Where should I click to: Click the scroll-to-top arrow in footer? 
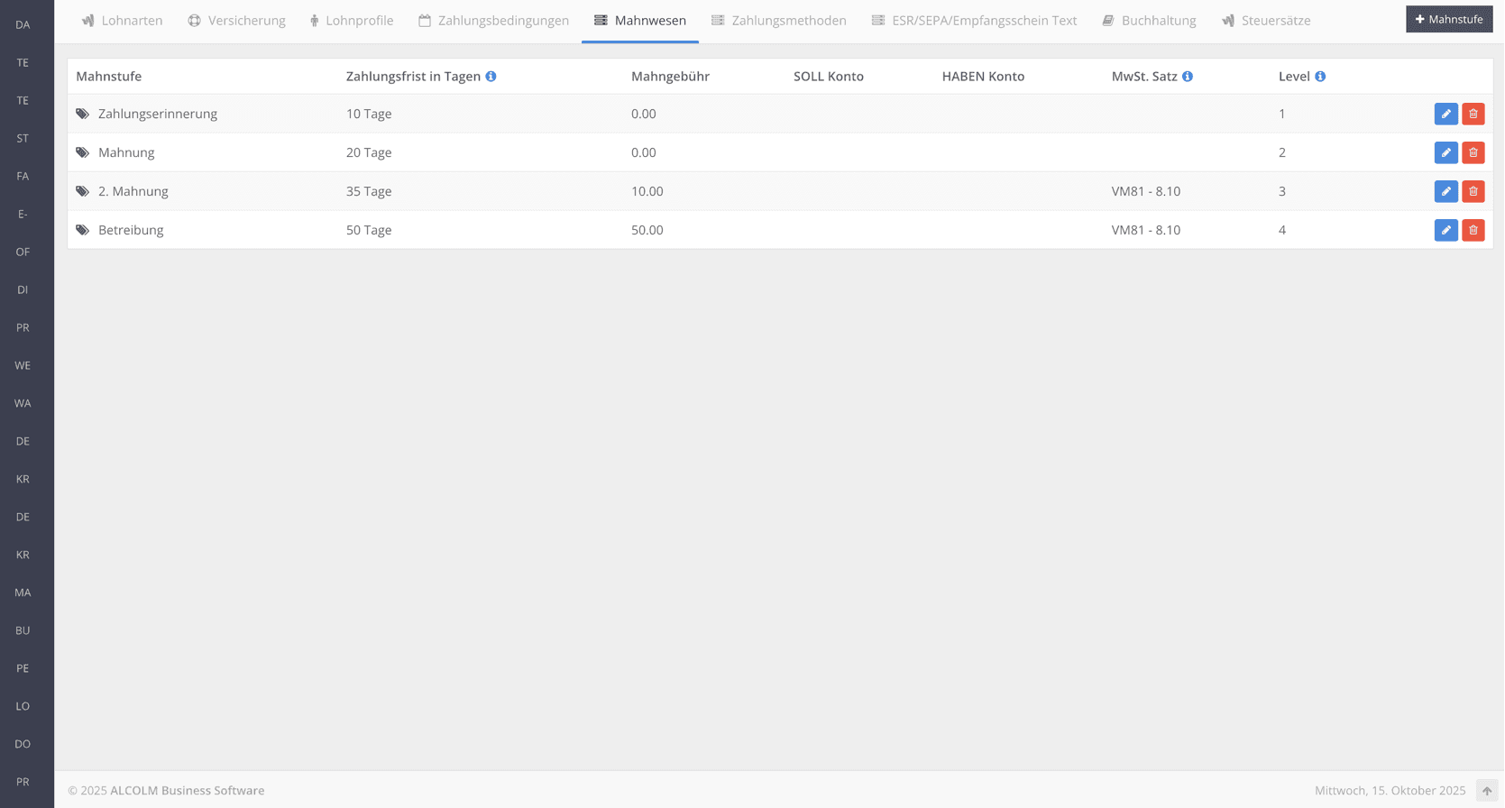(1487, 791)
